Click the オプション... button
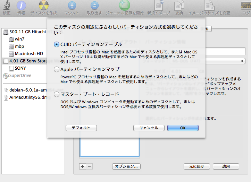 pyautogui.click(x=126, y=166)
